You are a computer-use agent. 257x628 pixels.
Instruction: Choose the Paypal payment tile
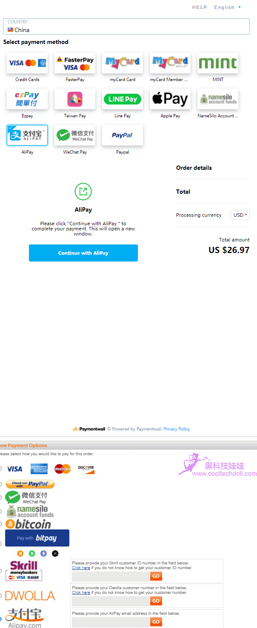[123, 135]
